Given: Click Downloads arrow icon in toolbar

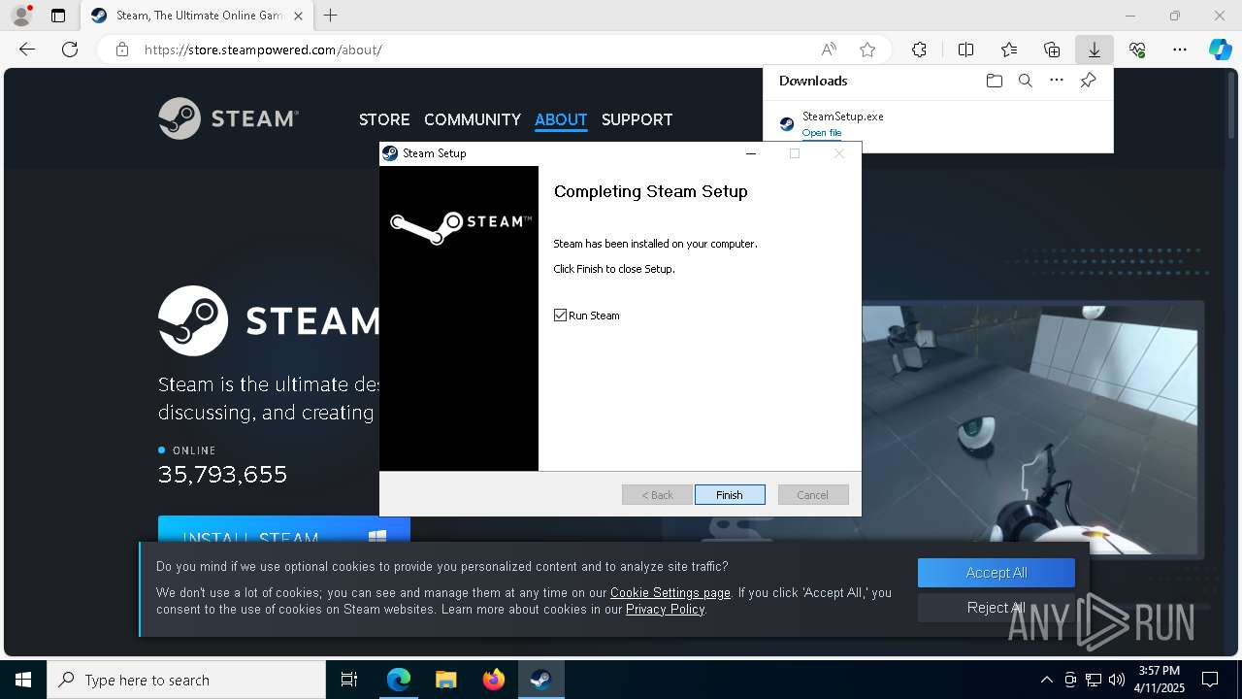Looking at the screenshot, I should pyautogui.click(x=1094, y=50).
